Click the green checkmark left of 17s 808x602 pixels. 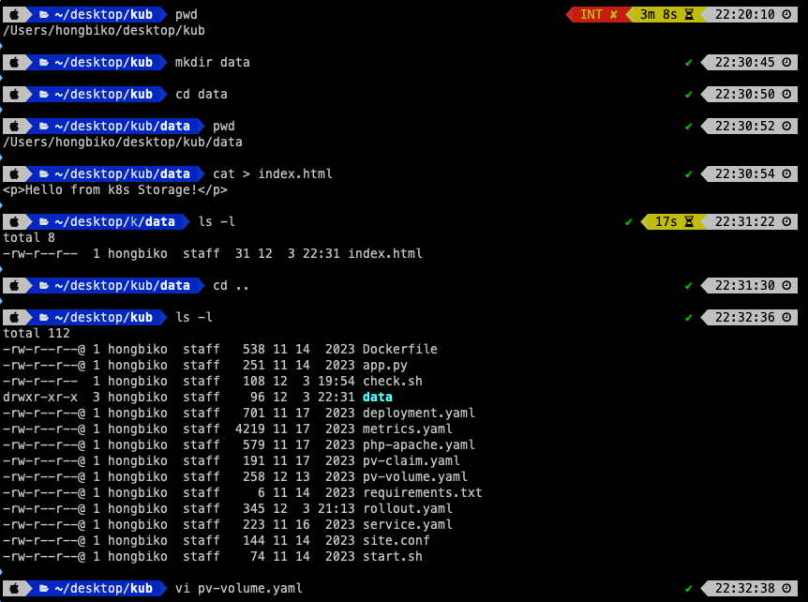pyautogui.click(x=628, y=222)
